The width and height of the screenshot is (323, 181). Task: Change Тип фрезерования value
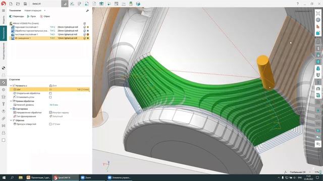click(x=56, y=116)
